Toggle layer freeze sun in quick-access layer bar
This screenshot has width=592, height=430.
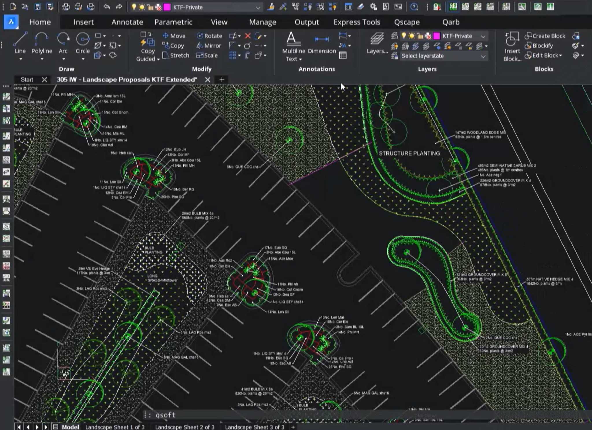pyautogui.click(x=142, y=7)
